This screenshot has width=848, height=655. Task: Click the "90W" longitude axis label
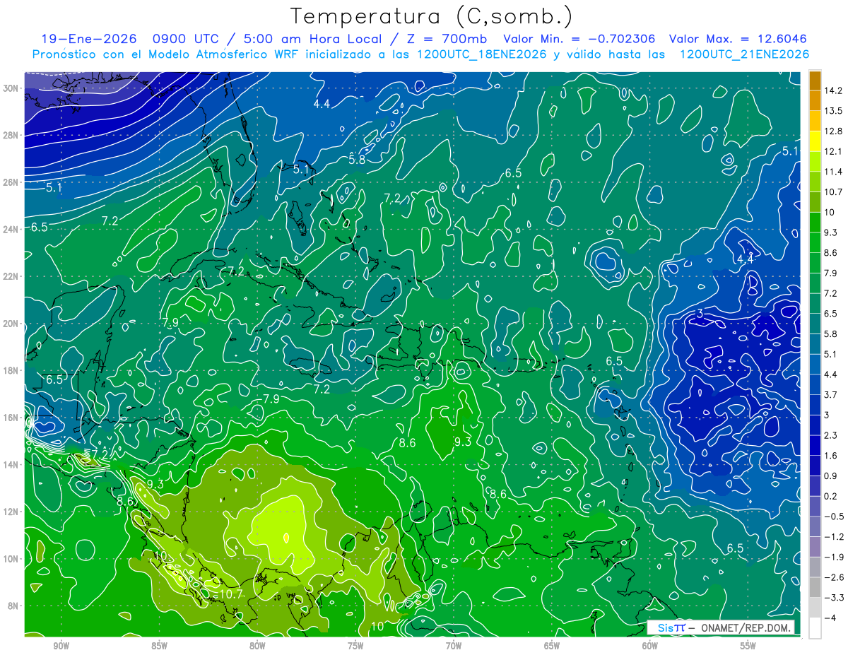(61, 646)
